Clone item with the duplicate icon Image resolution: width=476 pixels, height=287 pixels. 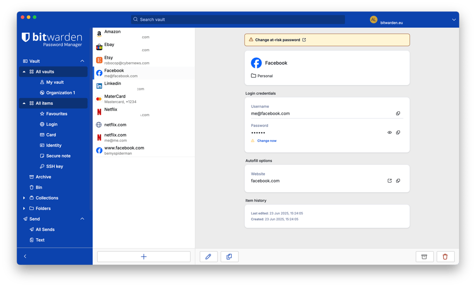(x=229, y=257)
